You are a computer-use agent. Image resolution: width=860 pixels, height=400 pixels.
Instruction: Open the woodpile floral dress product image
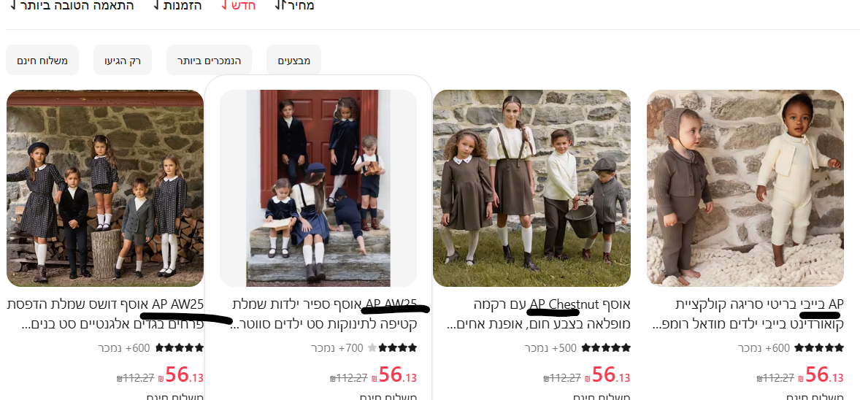[105, 188]
